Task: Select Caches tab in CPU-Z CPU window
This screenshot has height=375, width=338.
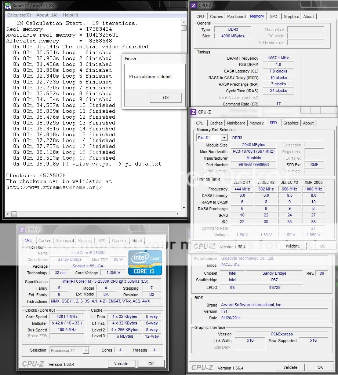Action: coord(45,241)
